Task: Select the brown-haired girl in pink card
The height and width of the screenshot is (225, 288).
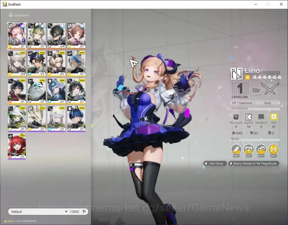Action: (76, 36)
